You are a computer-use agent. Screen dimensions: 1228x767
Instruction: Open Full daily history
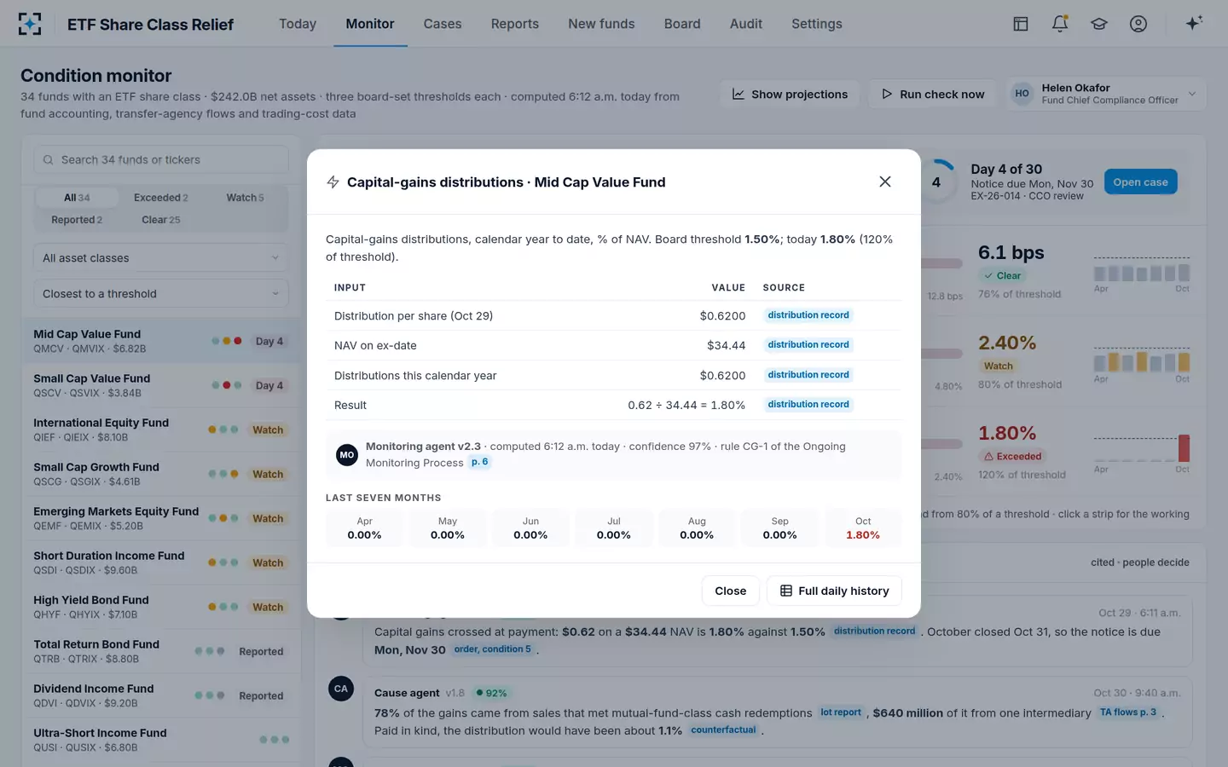834,591
